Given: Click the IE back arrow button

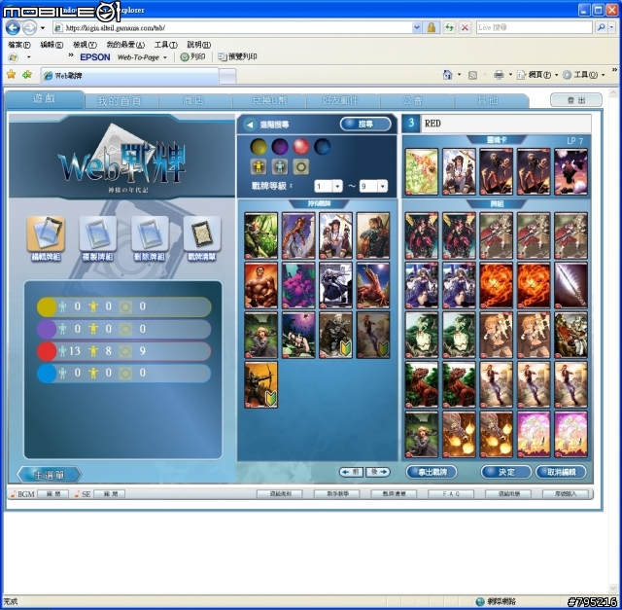Looking at the screenshot, I should point(13,28).
